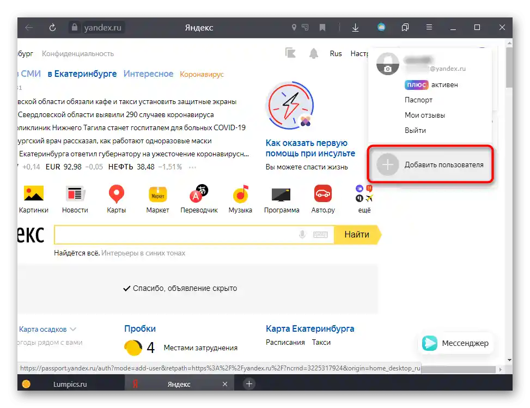The width and height of the screenshot is (530, 408).
Task: Open the page translate icon in the address bar
Action: coord(305,27)
